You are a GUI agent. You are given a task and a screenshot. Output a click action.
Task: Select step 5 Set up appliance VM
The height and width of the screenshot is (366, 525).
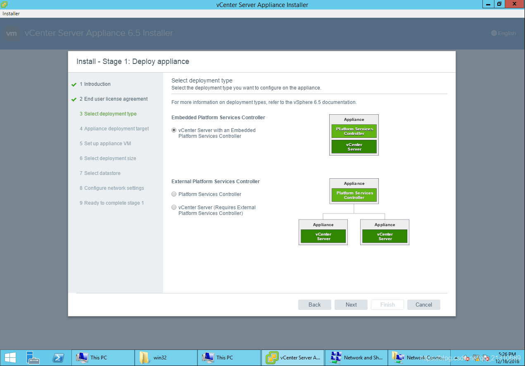point(105,144)
